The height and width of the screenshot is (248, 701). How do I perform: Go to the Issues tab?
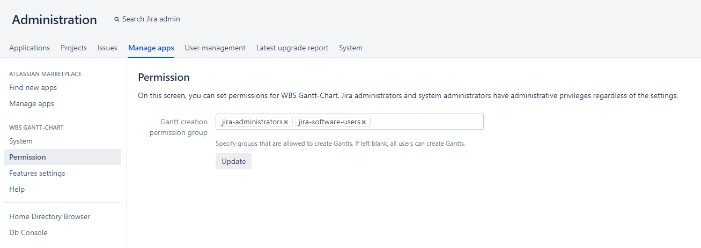tap(107, 48)
